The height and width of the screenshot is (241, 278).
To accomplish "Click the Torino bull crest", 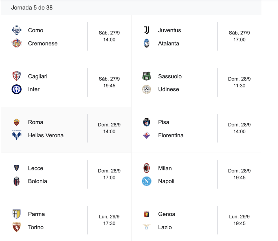I will (x=17, y=227).
